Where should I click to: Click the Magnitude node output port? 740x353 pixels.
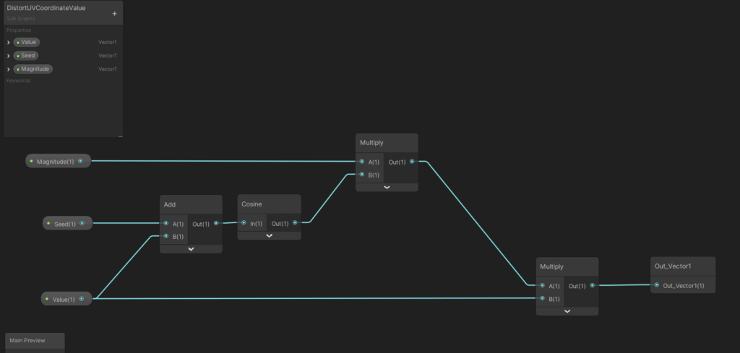click(80, 161)
